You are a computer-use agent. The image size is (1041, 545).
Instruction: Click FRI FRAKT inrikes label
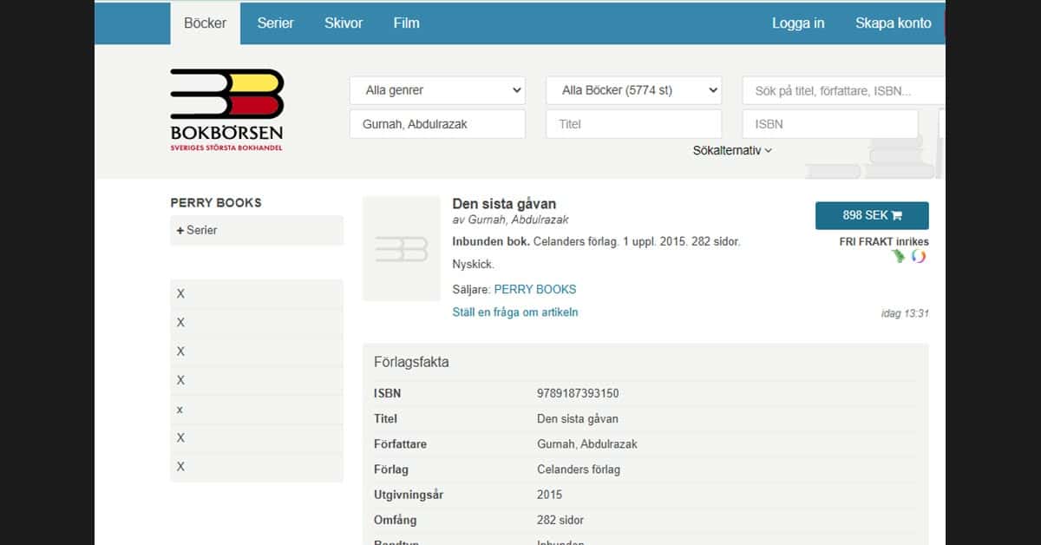pyautogui.click(x=884, y=242)
